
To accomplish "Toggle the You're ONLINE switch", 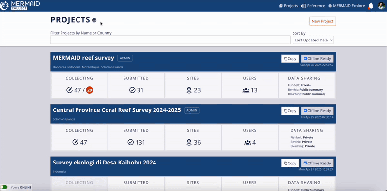I will (4, 187).
